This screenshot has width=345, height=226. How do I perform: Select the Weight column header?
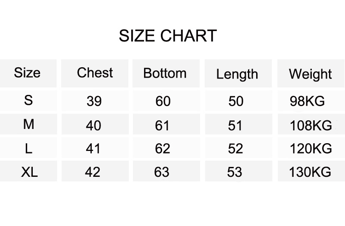(310, 74)
